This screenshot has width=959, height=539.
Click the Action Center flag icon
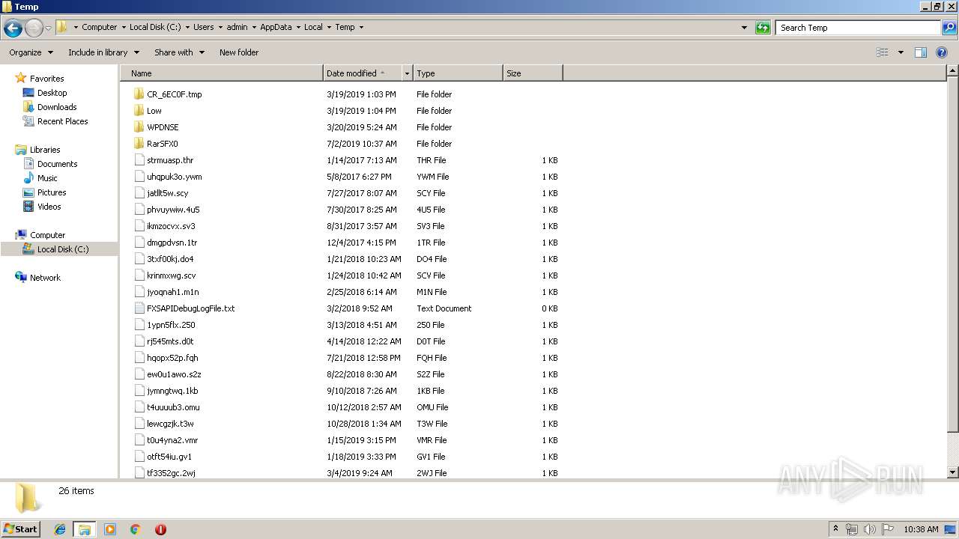pos(888,529)
